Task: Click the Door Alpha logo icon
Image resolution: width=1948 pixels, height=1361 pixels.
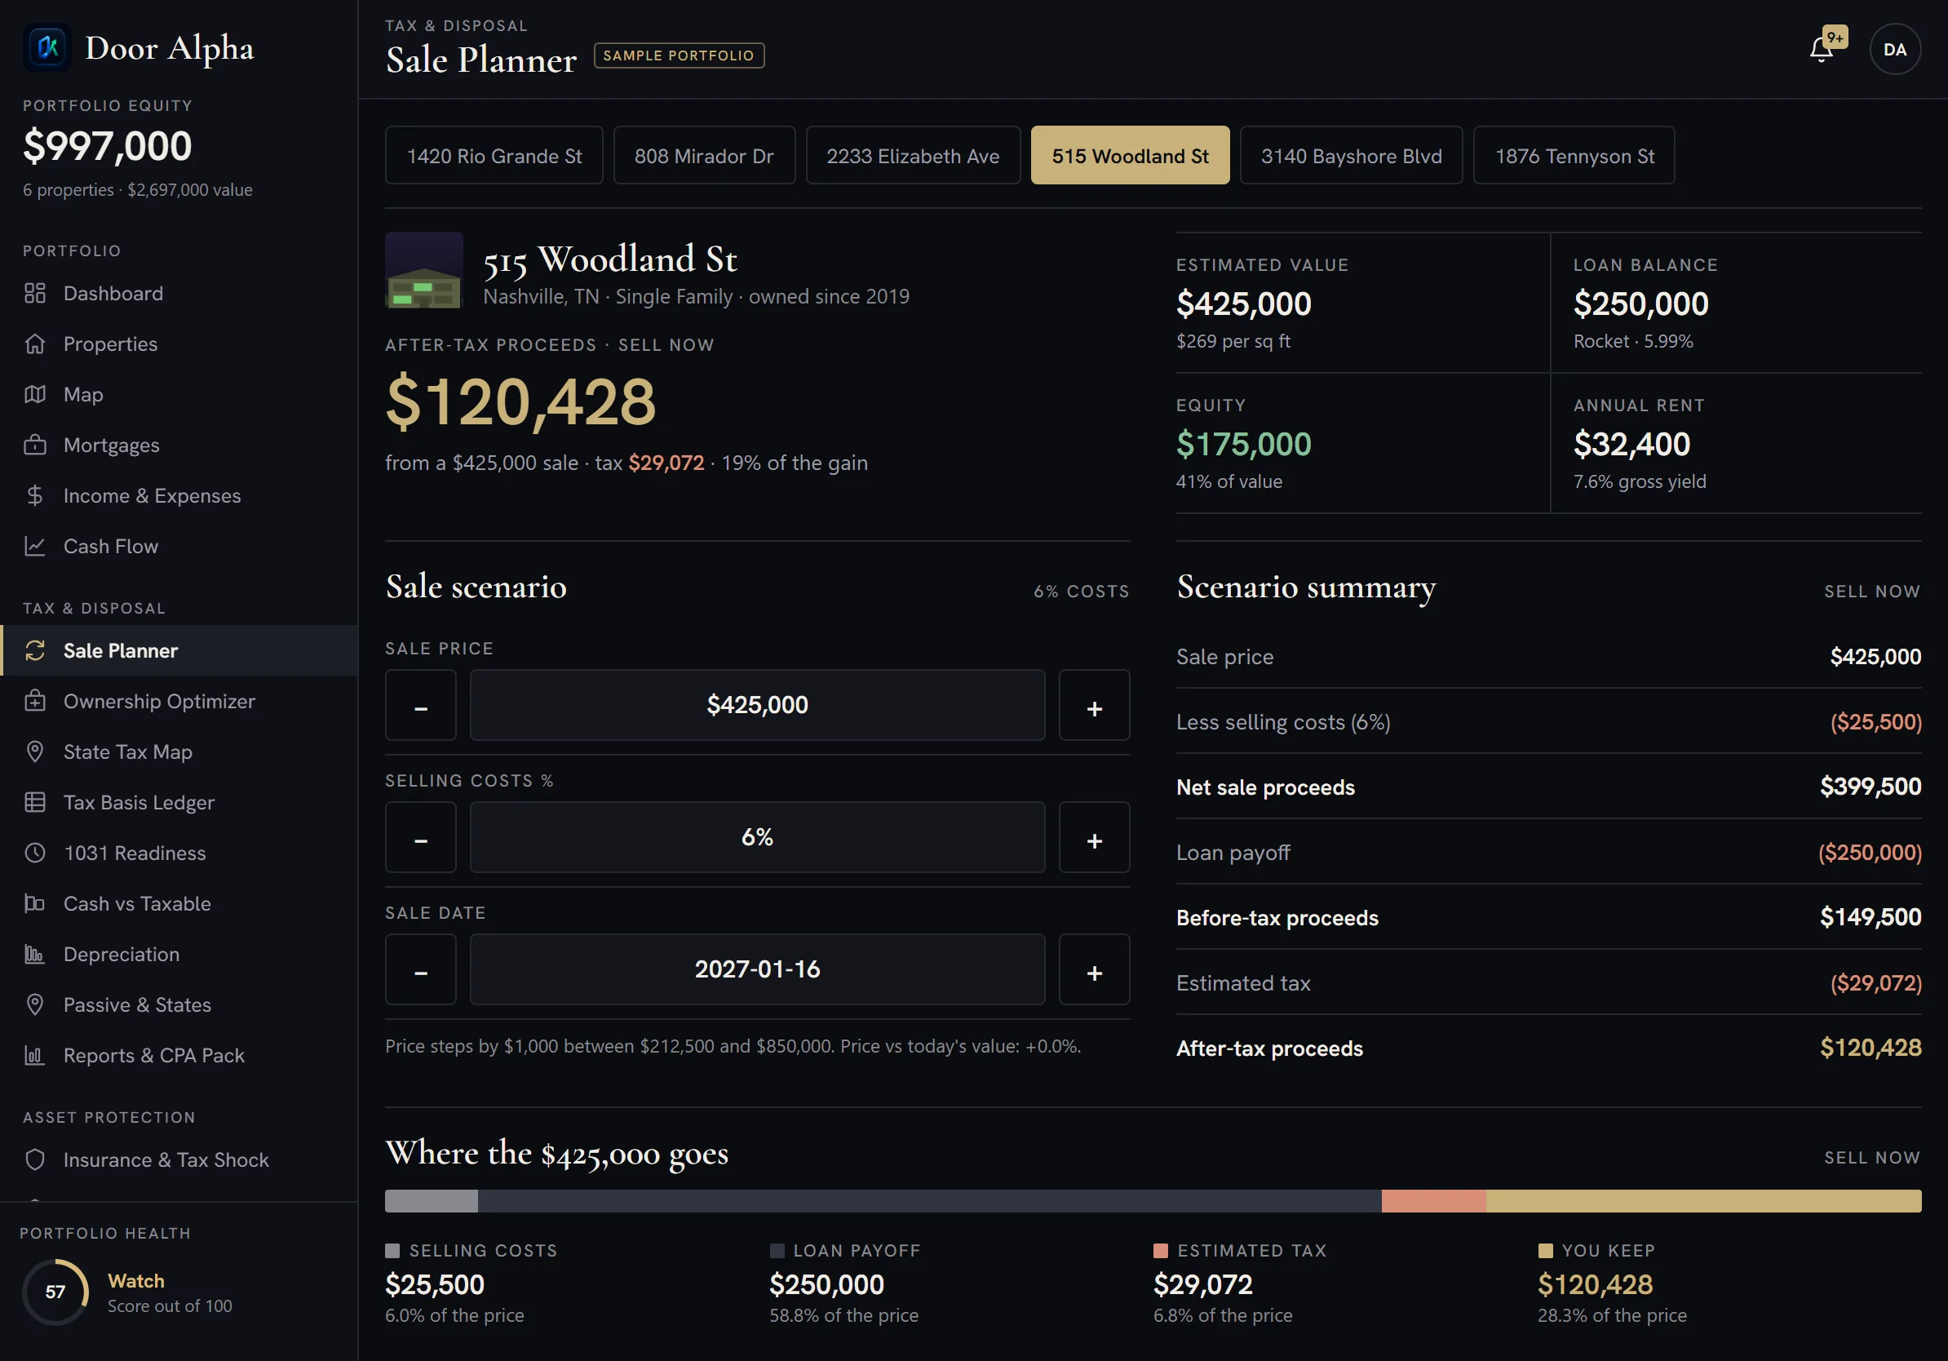Action: tap(47, 47)
